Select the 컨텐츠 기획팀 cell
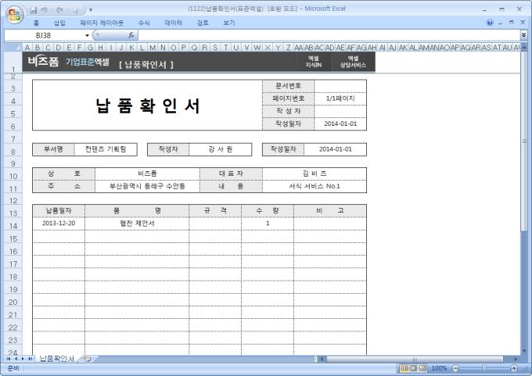The width and height of the screenshot is (532, 376). tap(106, 149)
